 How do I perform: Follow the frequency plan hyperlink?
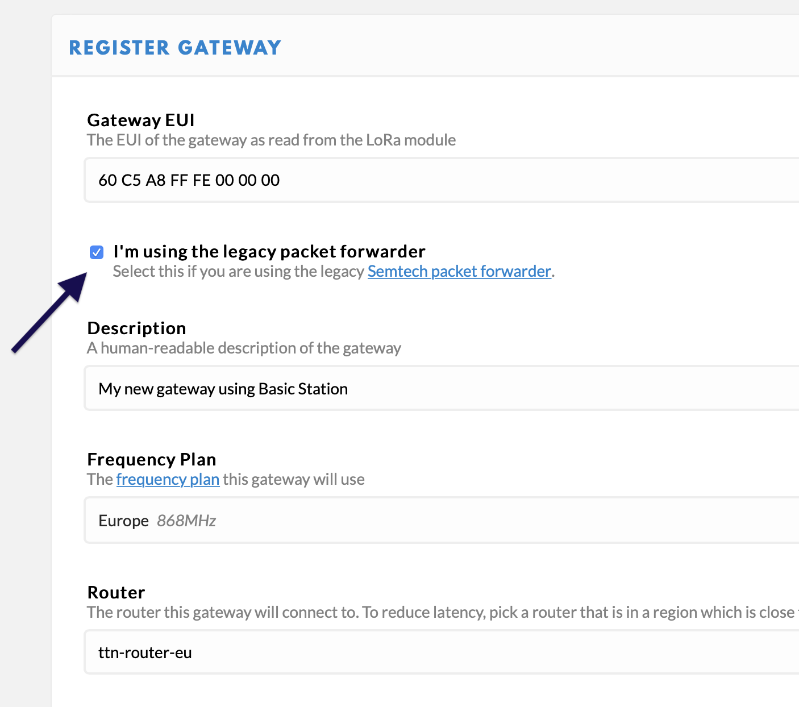click(x=168, y=480)
